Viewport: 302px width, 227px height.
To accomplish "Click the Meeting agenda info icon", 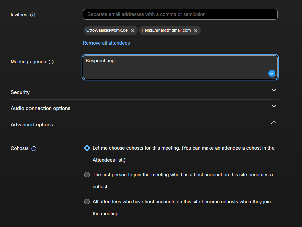I will [51, 62].
